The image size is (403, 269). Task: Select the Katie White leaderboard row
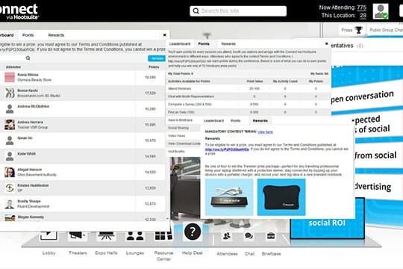(83, 156)
